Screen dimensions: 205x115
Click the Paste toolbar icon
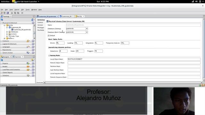pyautogui.click(x=18, y=13)
